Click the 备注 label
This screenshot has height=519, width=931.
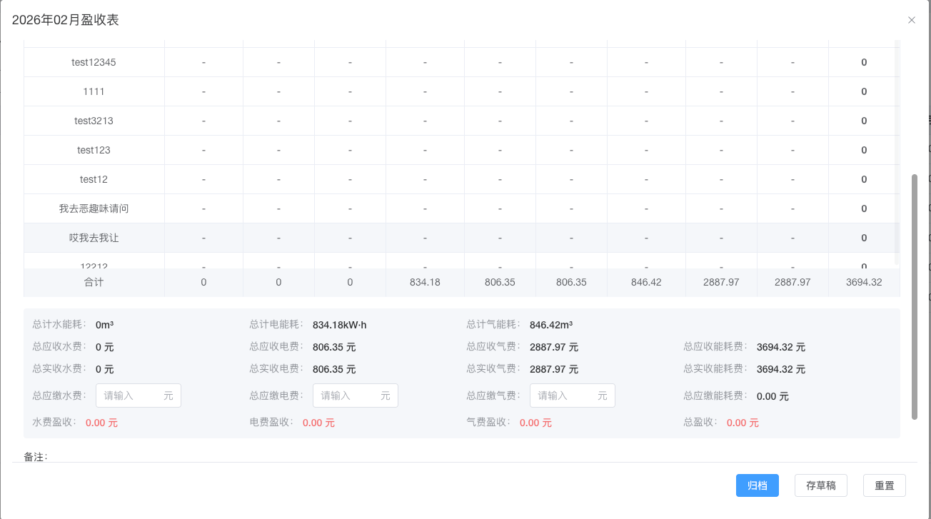tap(36, 456)
